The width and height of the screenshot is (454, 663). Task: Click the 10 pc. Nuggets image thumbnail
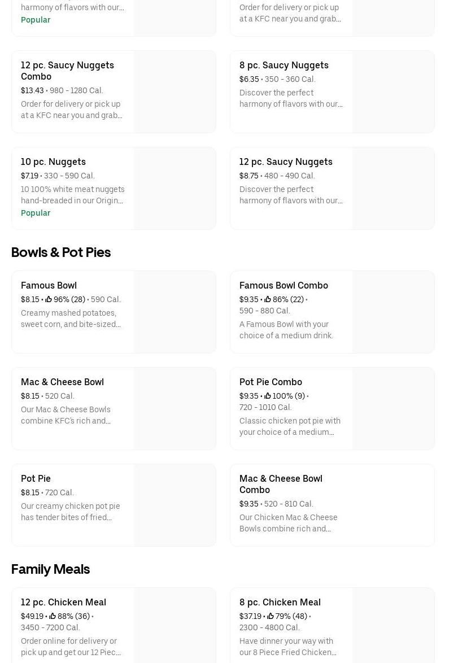175,188
